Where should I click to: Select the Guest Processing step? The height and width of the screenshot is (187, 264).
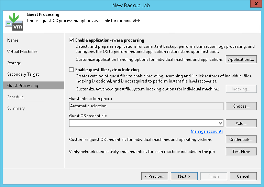click(23, 86)
